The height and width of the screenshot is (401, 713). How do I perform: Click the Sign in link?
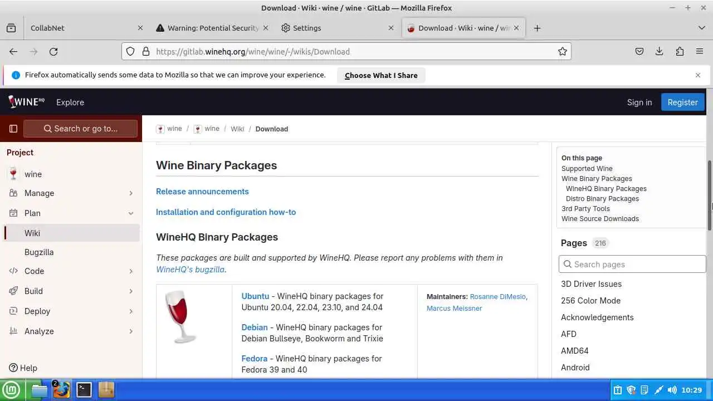(639, 102)
